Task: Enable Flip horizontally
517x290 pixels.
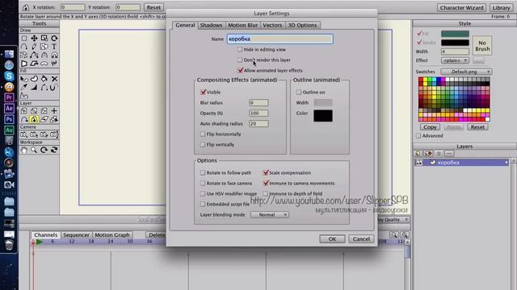Action: click(x=203, y=135)
